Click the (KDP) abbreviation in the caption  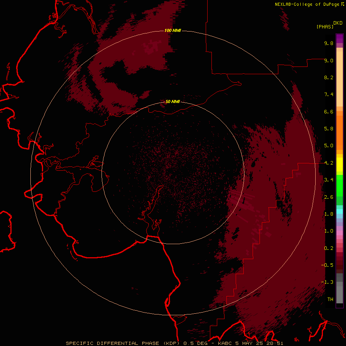[171, 343]
